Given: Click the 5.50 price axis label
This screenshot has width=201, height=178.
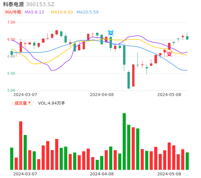Looking at the screenshot, I should coord(11,73).
